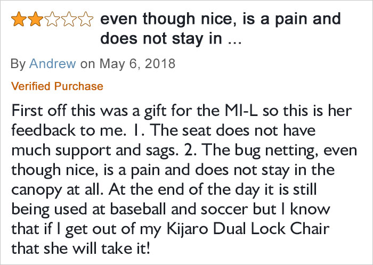The width and height of the screenshot is (373, 265).
Task: Click the first filled gold star
Action: coord(19,19)
